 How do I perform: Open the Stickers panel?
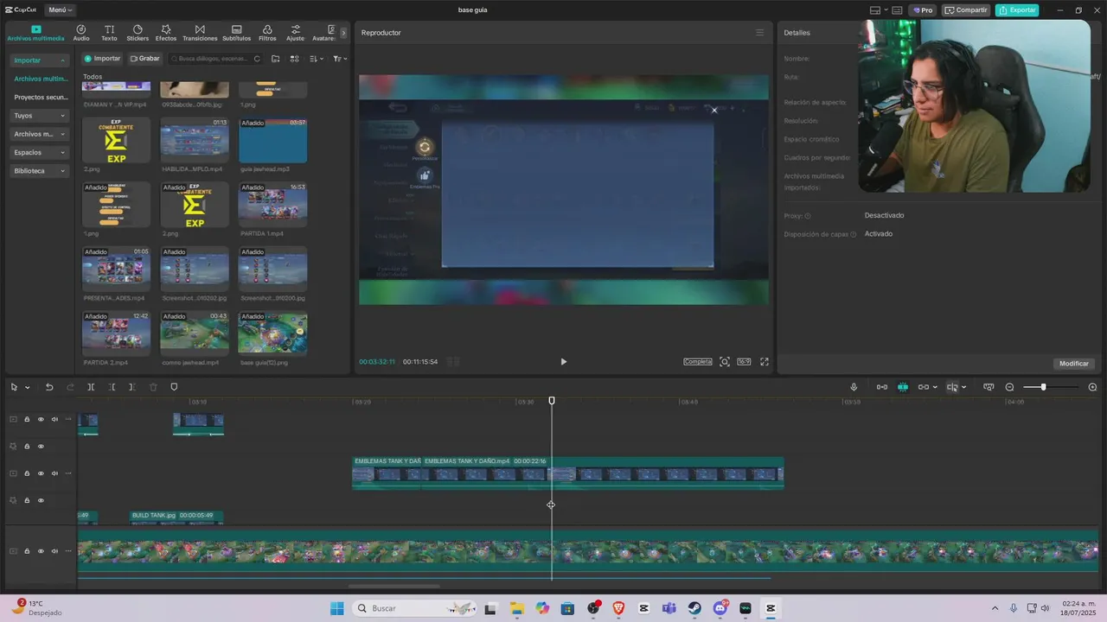tap(138, 33)
